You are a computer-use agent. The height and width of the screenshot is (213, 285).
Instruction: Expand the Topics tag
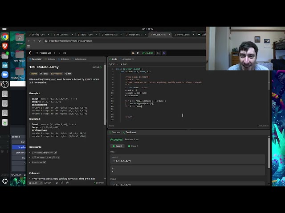click(44, 74)
